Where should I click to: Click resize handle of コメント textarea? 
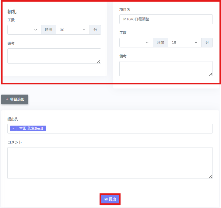[210, 177]
